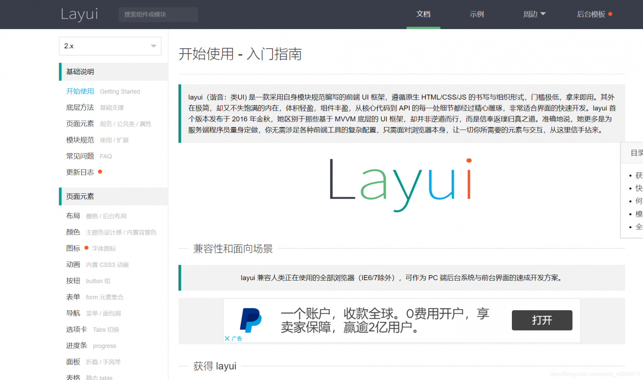643x380 pixels.
Task: Open the 文档 tab
Action: click(423, 14)
